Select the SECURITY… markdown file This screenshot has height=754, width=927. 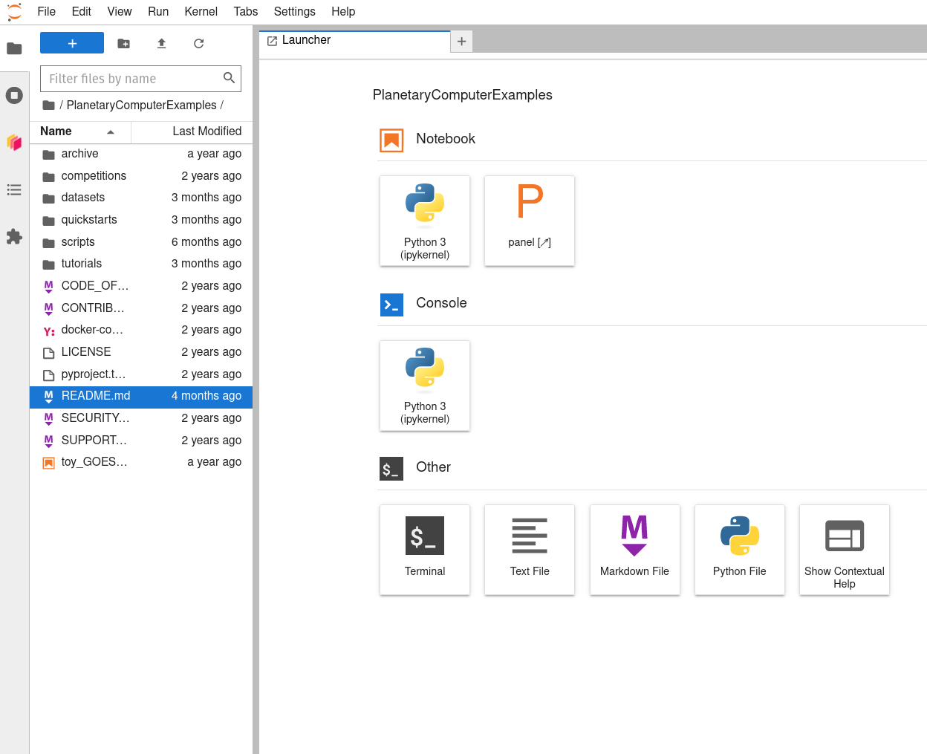coord(141,418)
